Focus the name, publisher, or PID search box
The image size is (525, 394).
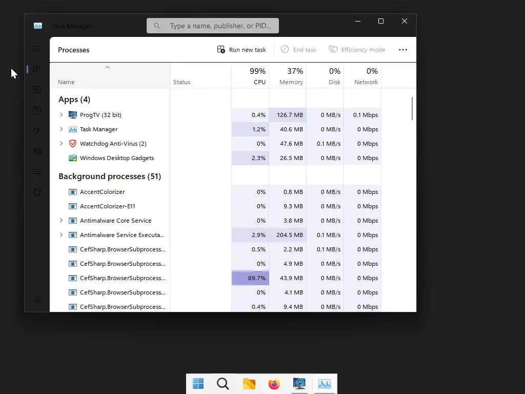[213, 26]
